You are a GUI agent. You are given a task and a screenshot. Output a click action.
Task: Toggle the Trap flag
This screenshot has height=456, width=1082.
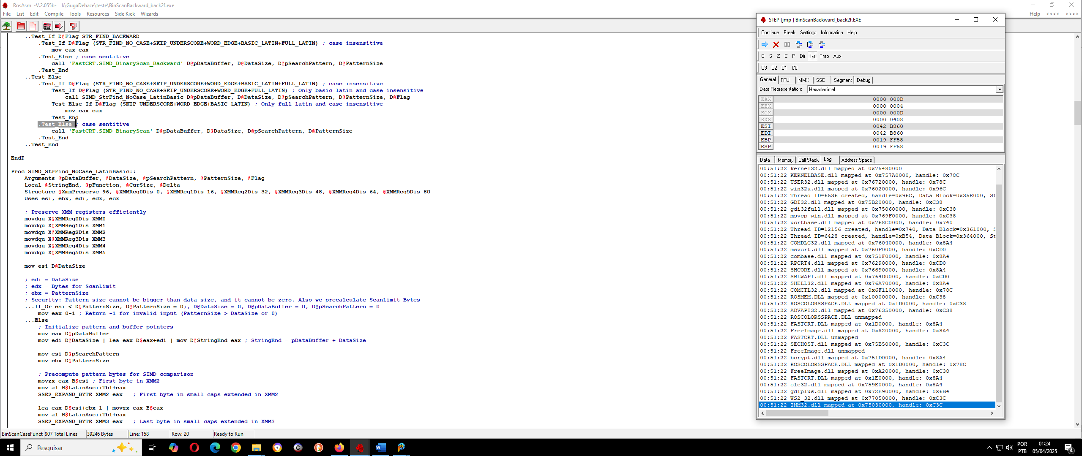pyautogui.click(x=824, y=56)
